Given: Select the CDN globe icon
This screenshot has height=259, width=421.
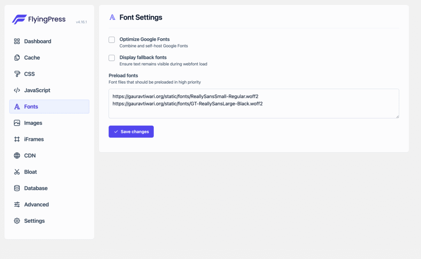Looking at the screenshot, I should [x=16, y=155].
